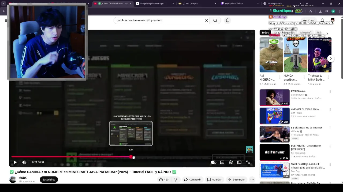The image size is (343, 192).
Task: Open the 'I Will Survive' video title
Action: pyautogui.click(x=298, y=91)
